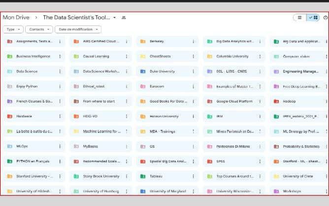Click the Hadoop folder icon

tap(276, 102)
